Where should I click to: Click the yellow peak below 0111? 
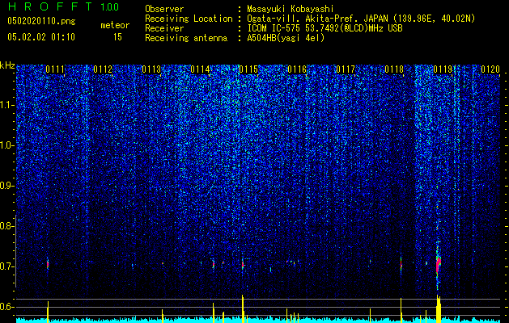[48, 312]
